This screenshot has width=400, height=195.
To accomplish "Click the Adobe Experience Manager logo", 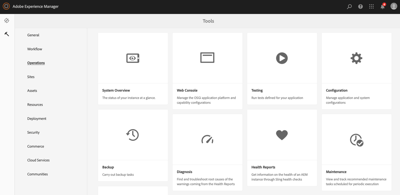I will (x=6, y=6).
